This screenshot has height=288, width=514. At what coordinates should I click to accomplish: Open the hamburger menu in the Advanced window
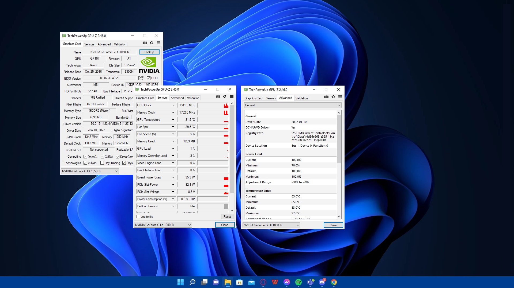340,97
